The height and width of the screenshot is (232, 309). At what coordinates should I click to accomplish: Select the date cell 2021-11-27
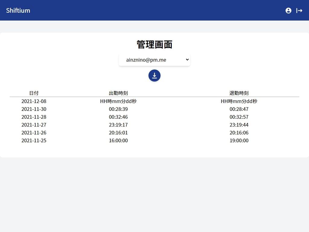point(34,125)
